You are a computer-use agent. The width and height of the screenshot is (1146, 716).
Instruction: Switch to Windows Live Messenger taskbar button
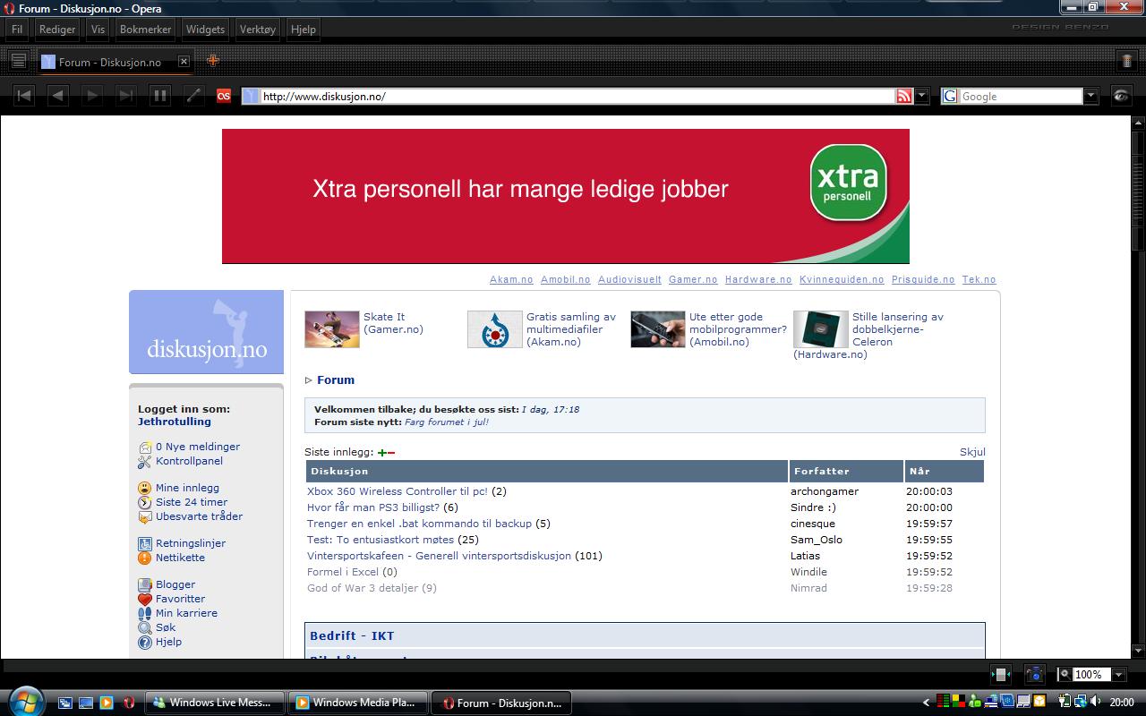pyautogui.click(x=215, y=703)
